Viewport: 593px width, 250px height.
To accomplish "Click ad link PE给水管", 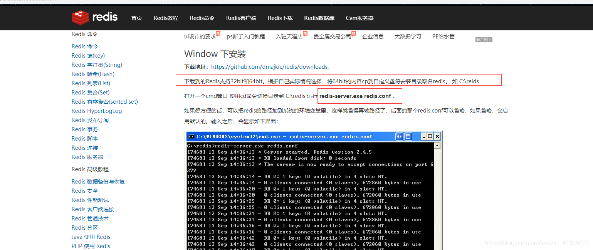I will pos(443,36).
